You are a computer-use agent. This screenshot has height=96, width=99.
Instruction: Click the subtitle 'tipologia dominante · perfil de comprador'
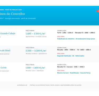[20, 18]
